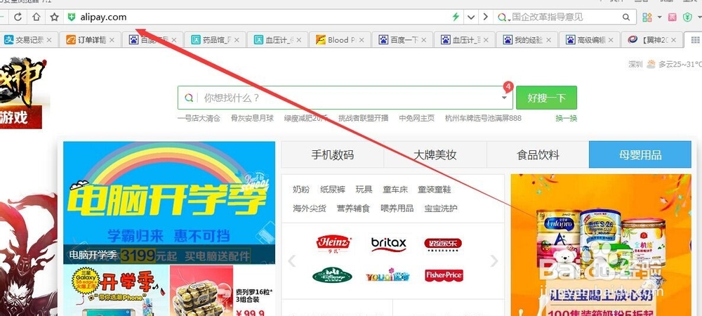Image resolution: width=702 pixels, height=316 pixels.
Task: Switch to the 交易记录 tab
Action: tap(29, 40)
